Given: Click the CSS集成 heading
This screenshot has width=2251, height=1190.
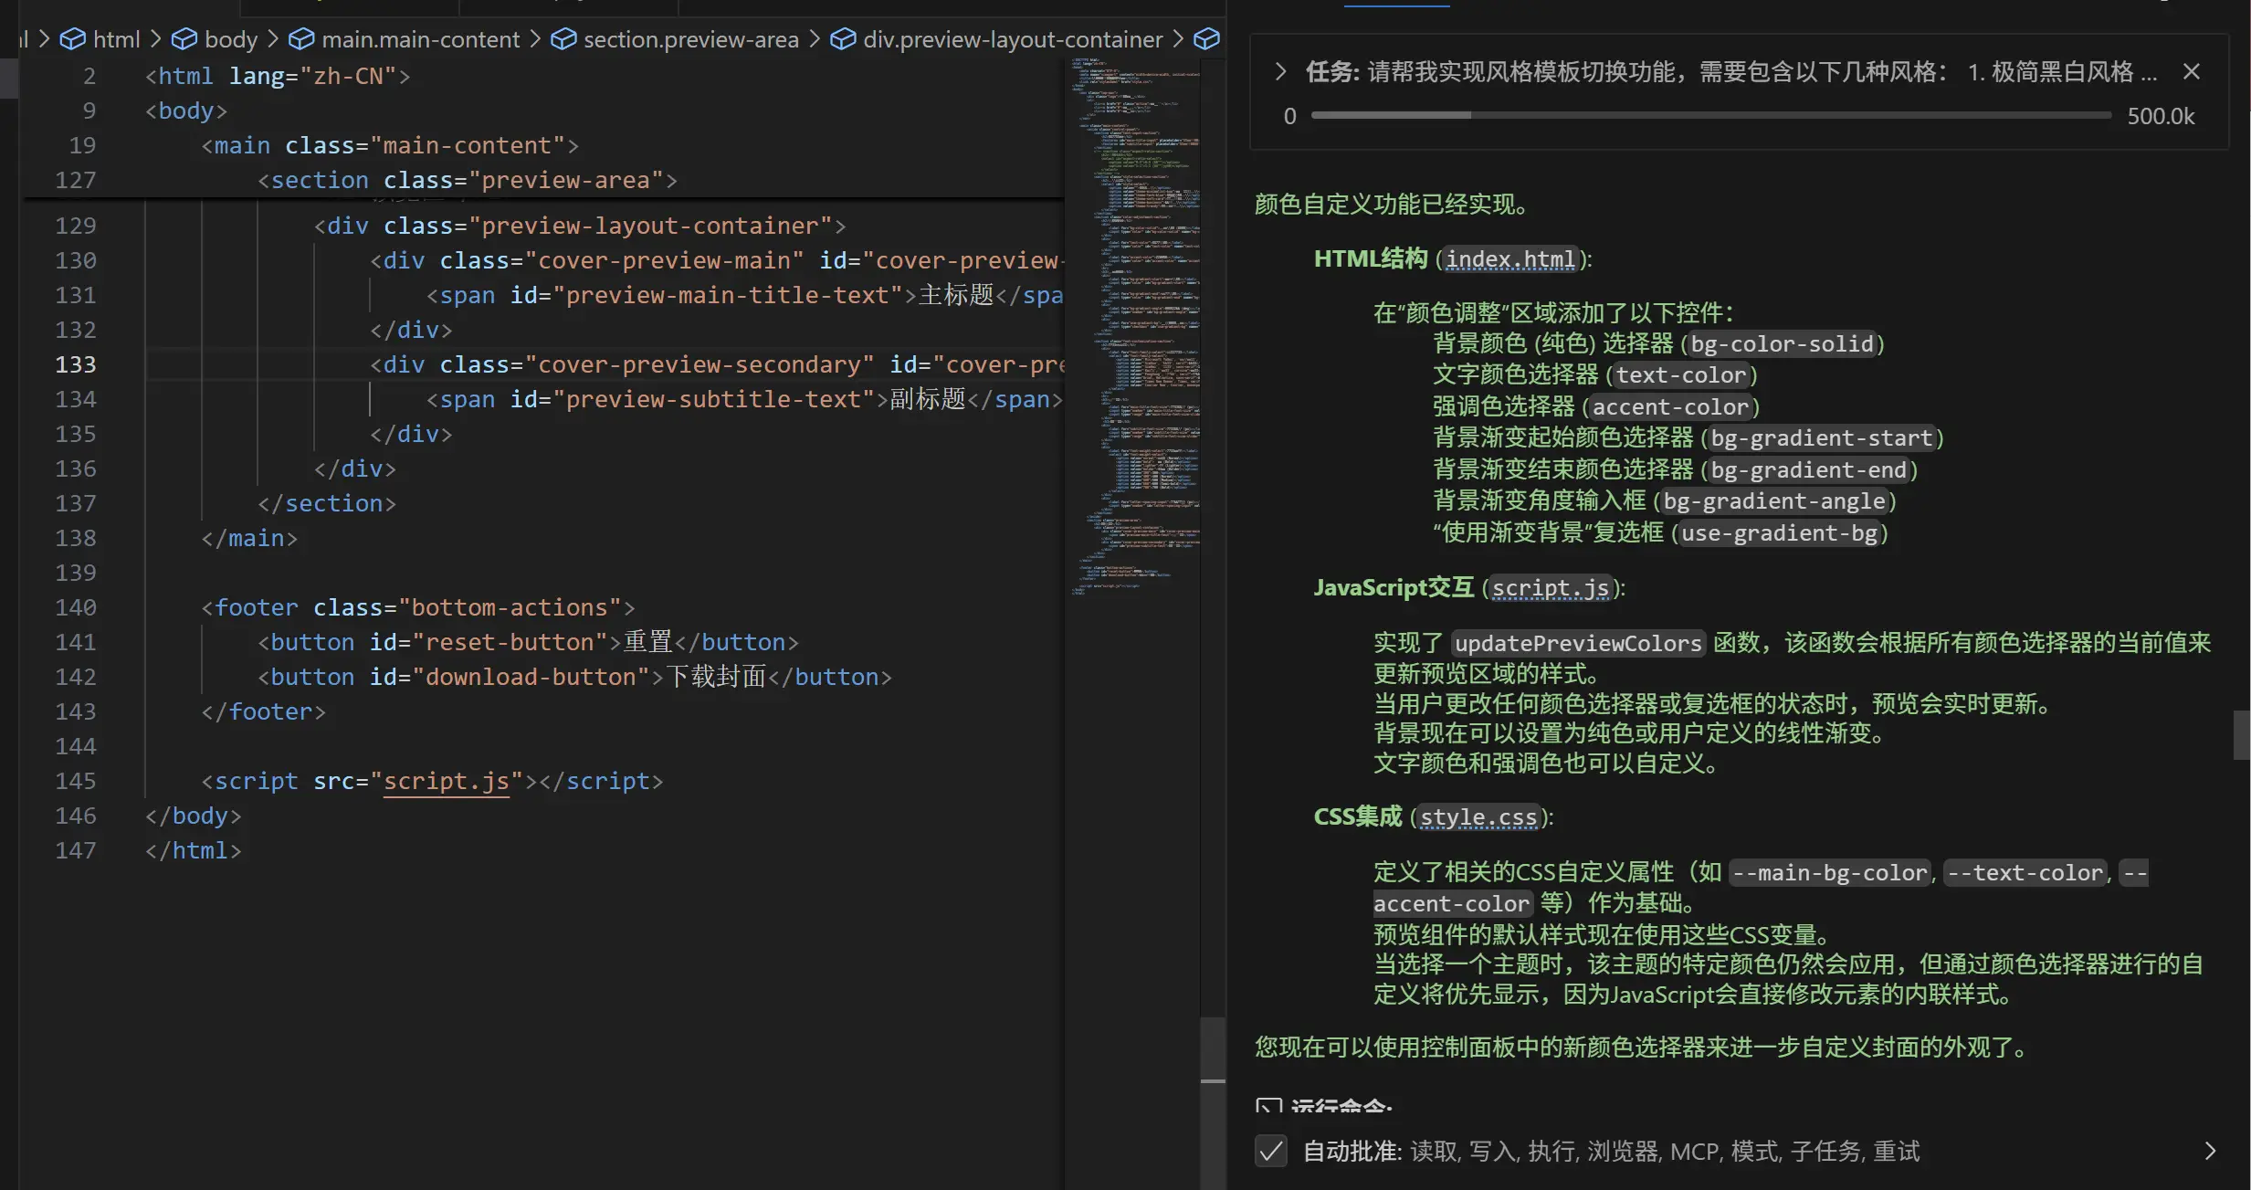Looking at the screenshot, I should tap(1357, 816).
